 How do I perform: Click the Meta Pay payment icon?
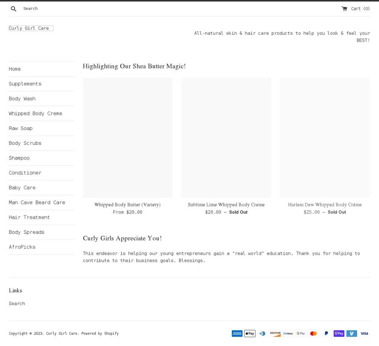coord(288,333)
